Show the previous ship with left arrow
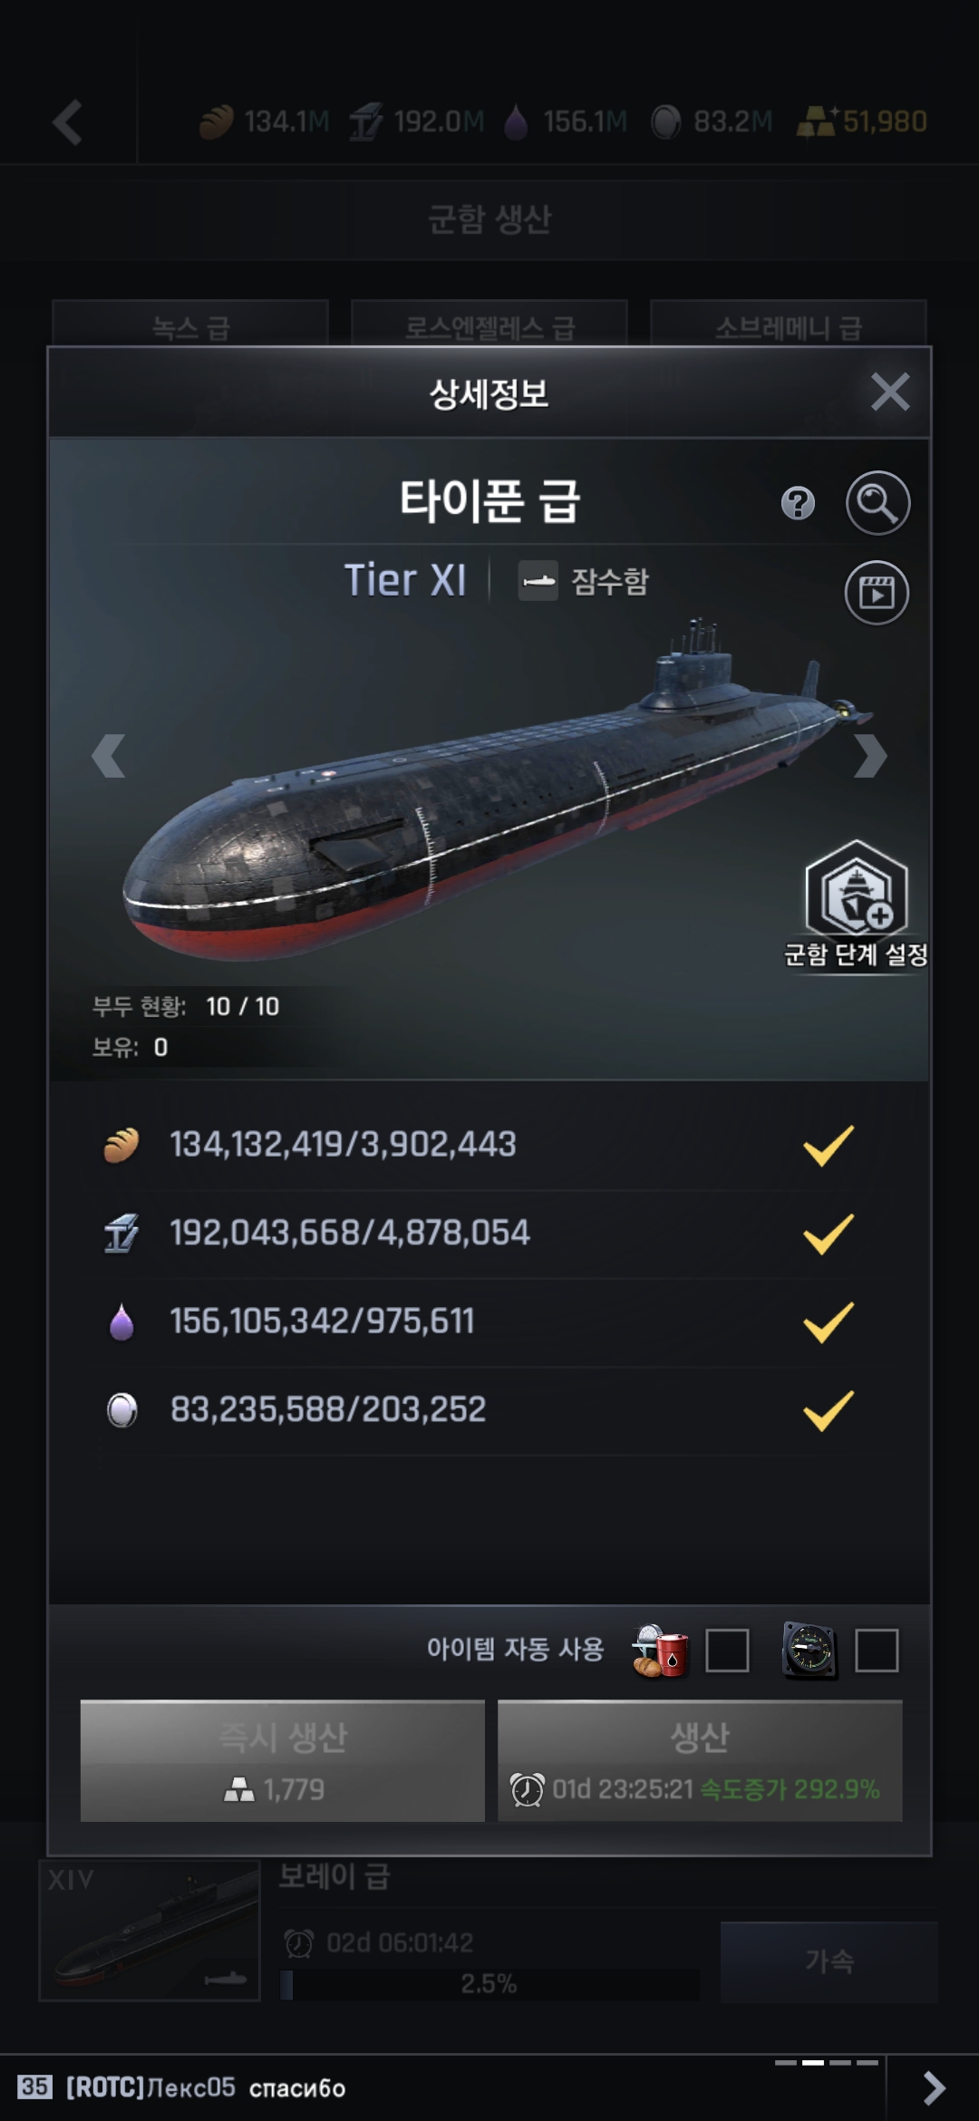Viewport: 979px width, 2121px height. (109, 756)
